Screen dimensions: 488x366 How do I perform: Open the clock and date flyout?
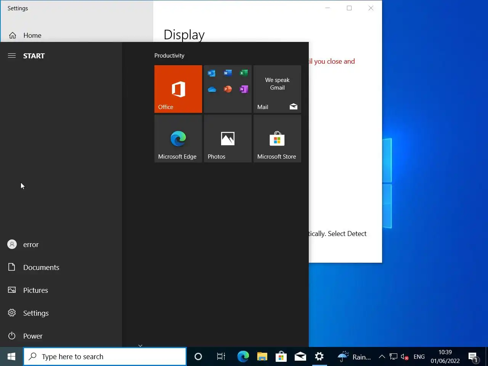pyautogui.click(x=445, y=356)
